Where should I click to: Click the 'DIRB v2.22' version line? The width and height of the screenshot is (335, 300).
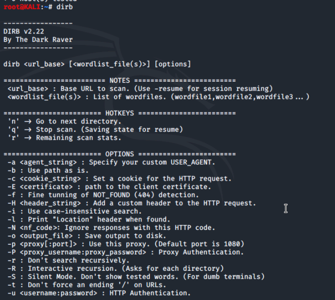24,32
